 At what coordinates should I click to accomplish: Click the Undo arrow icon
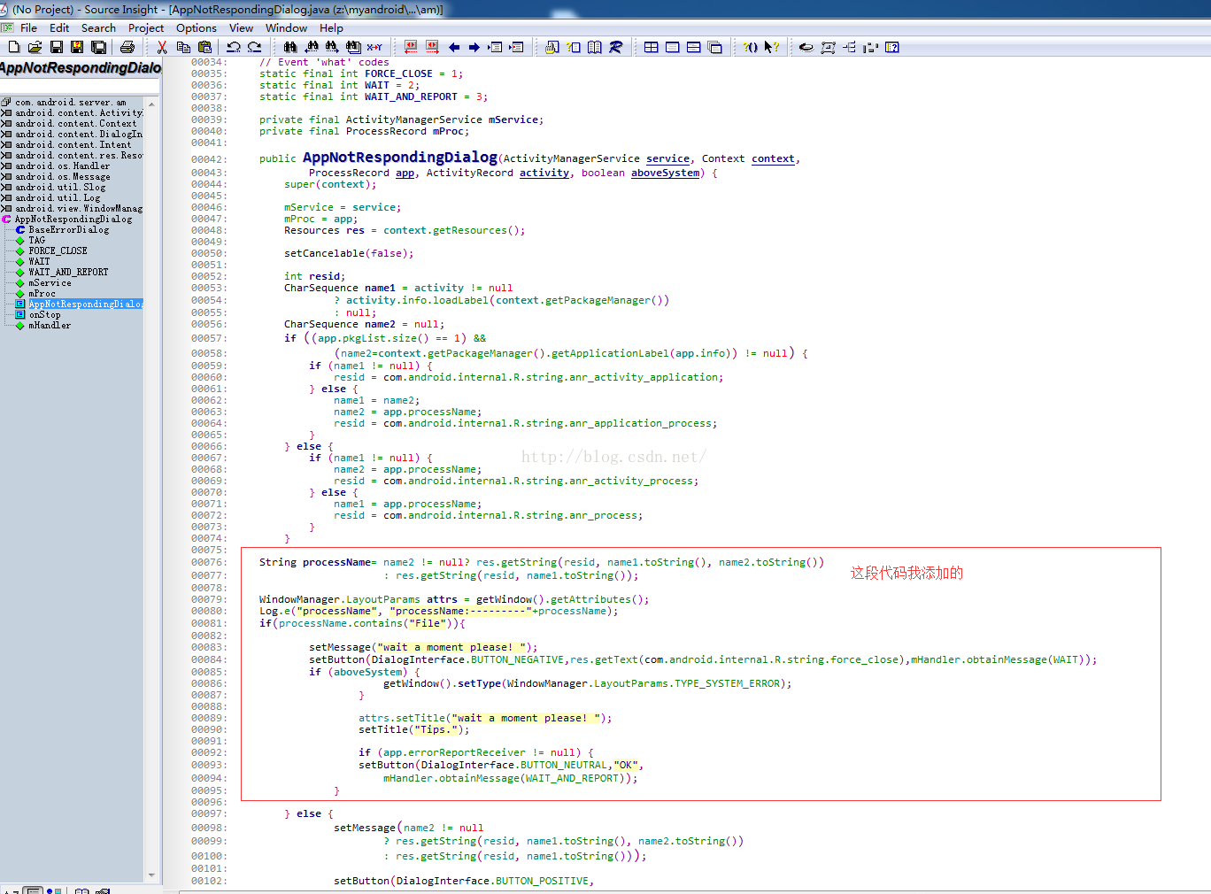[x=234, y=47]
